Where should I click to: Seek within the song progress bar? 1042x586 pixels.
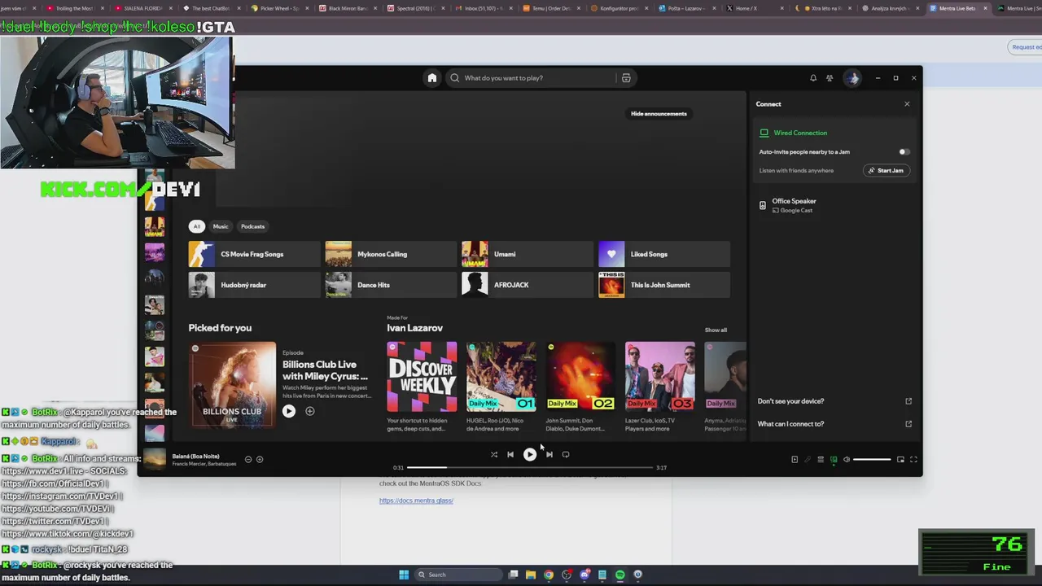[530, 468]
